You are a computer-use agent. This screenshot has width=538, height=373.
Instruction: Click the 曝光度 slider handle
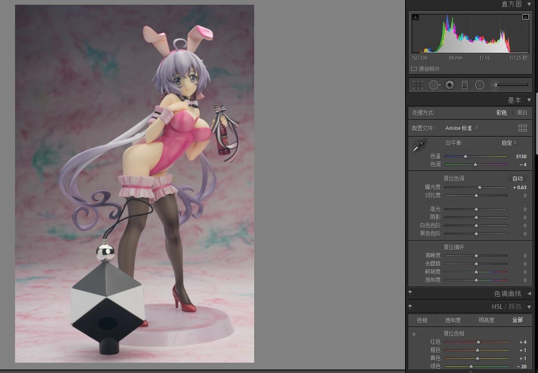pos(480,187)
